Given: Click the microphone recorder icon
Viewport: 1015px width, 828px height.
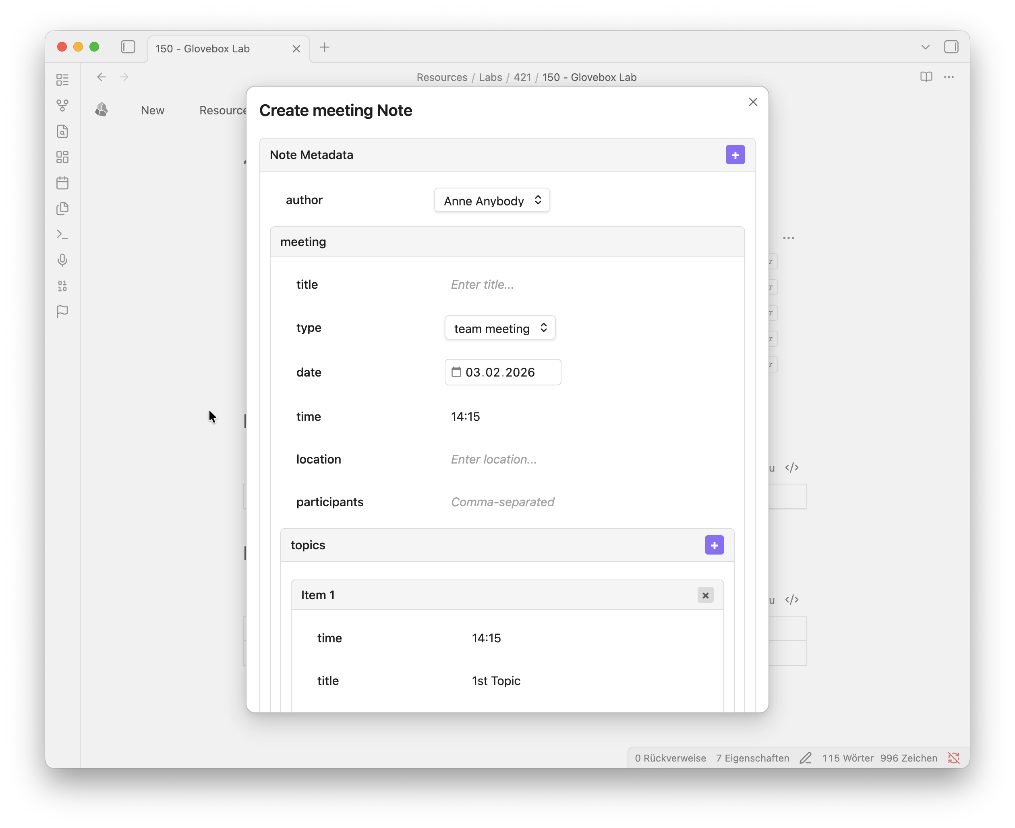Looking at the screenshot, I should (x=62, y=260).
